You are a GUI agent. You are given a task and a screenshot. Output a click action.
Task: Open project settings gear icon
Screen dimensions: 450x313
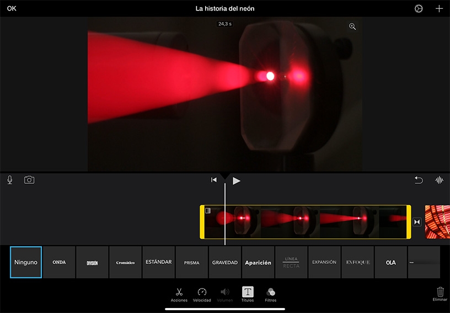tap(419, 9)
